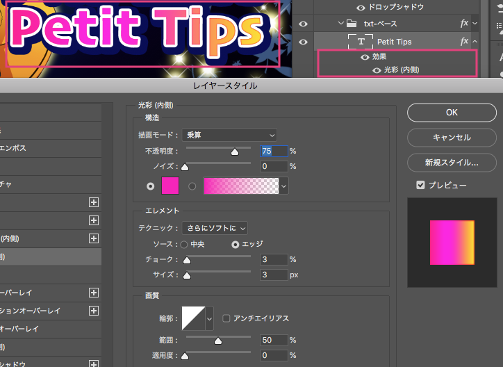Add another シャドウ effect with plus

point(94,364)
